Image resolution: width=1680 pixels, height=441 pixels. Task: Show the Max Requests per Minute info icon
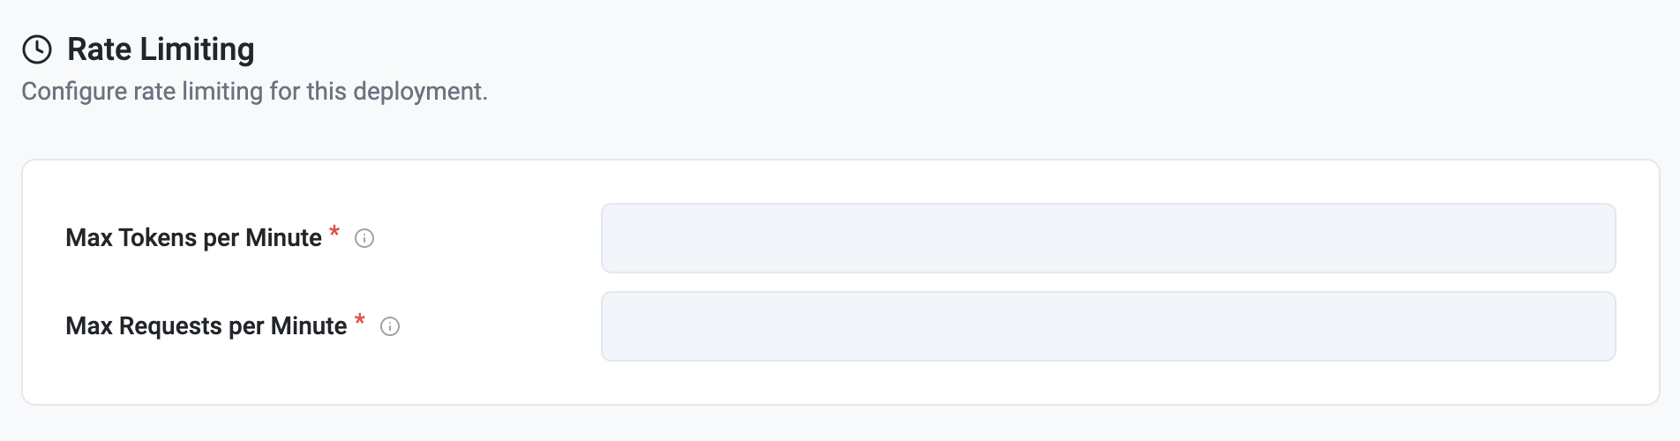(390, 326)
